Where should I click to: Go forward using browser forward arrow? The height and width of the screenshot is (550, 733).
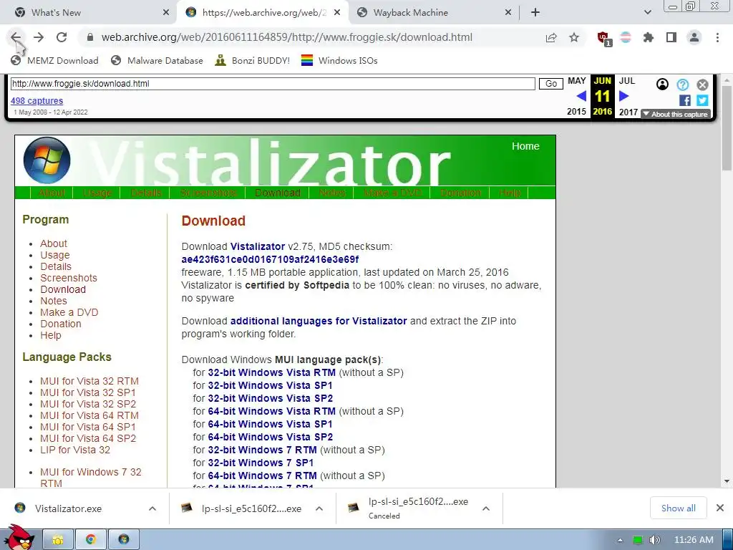[x=39, y=37]
